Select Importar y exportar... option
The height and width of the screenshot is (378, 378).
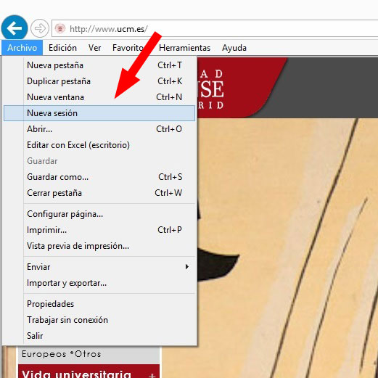click(99, 283)
